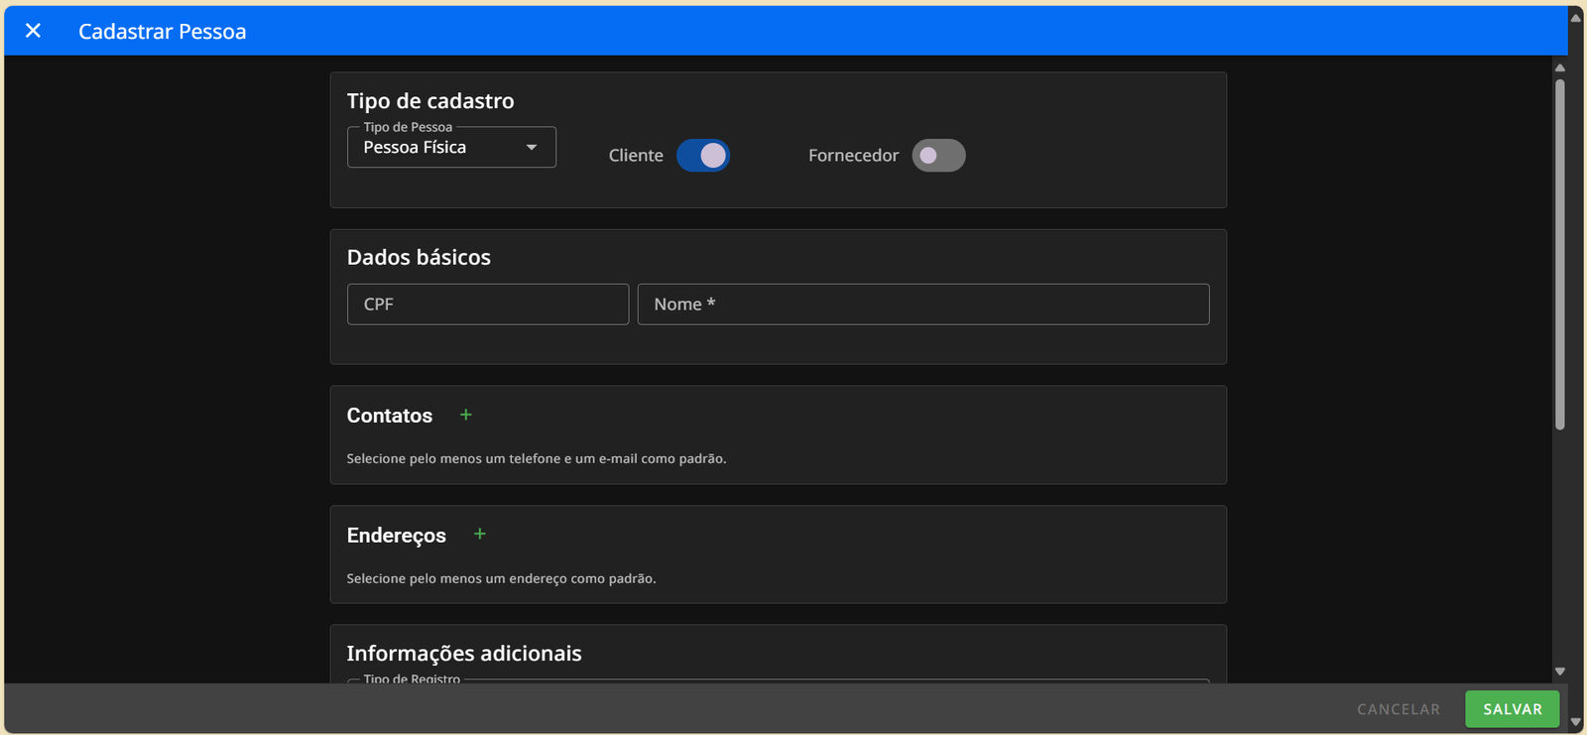Click the Cliente label text
Viewport: 1587px width, 735px height.
point(636,156)
